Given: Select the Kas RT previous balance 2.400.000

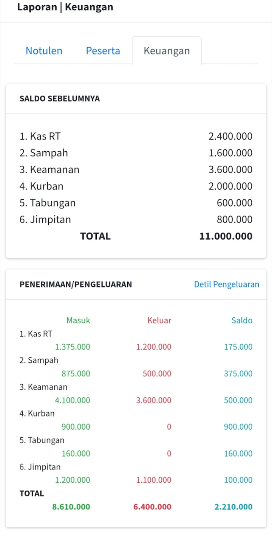Looking at the screenshot, I should click(x=230, y=136).
